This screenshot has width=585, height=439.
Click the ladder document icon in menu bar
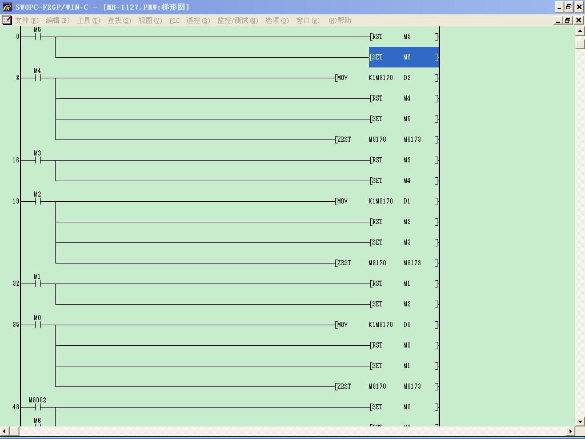tap(7, 21)
